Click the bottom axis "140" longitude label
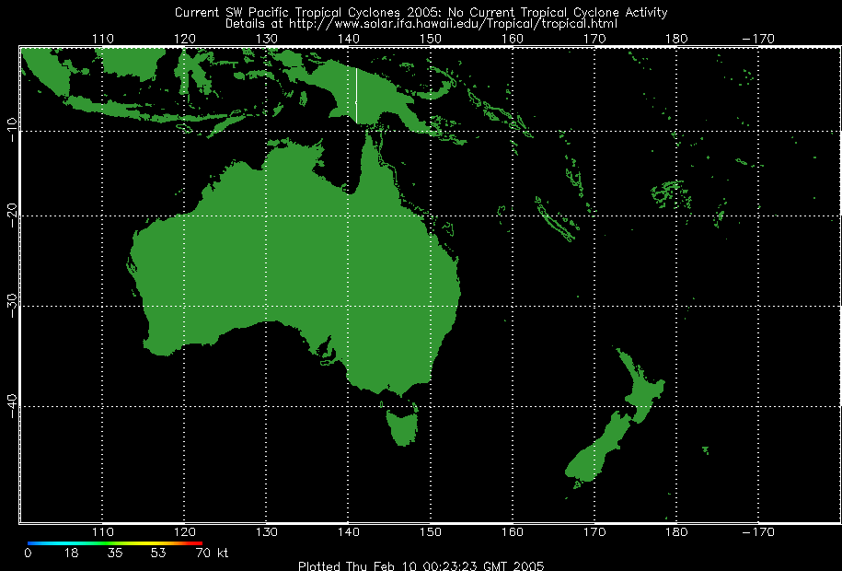842x571 pixels. tap(349, 531)
